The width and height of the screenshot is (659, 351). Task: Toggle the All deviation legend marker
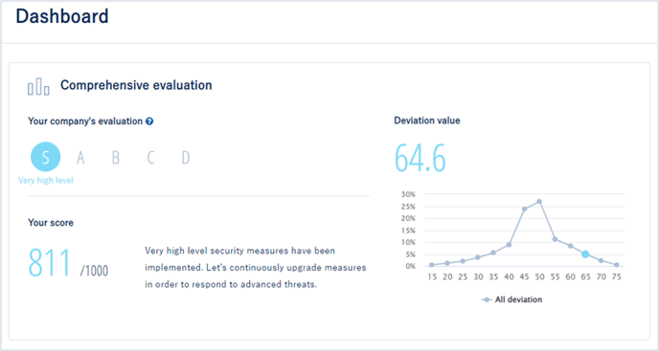click(487, 299)
